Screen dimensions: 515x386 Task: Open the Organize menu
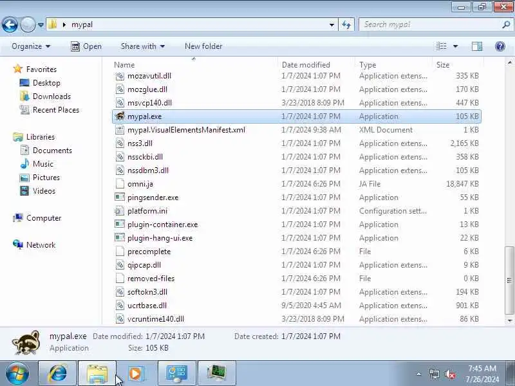(31, 46)
